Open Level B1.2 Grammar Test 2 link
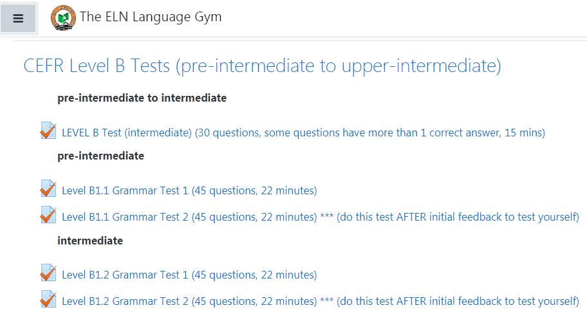 [x=189, y=302]
